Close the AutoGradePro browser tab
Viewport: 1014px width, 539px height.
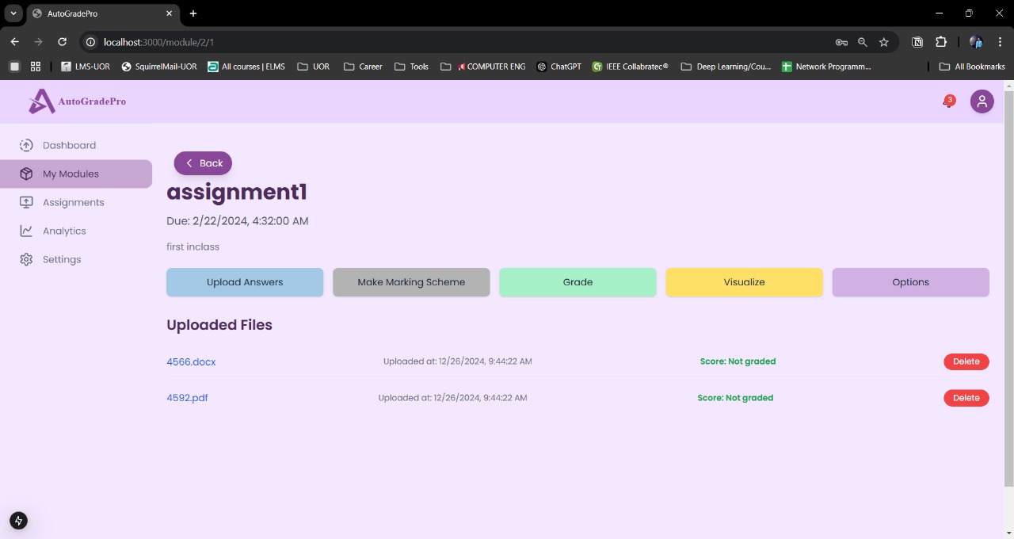(170, 13)
